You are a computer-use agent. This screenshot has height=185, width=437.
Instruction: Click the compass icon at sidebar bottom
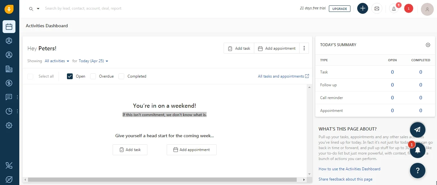click(x=9, y=180)
